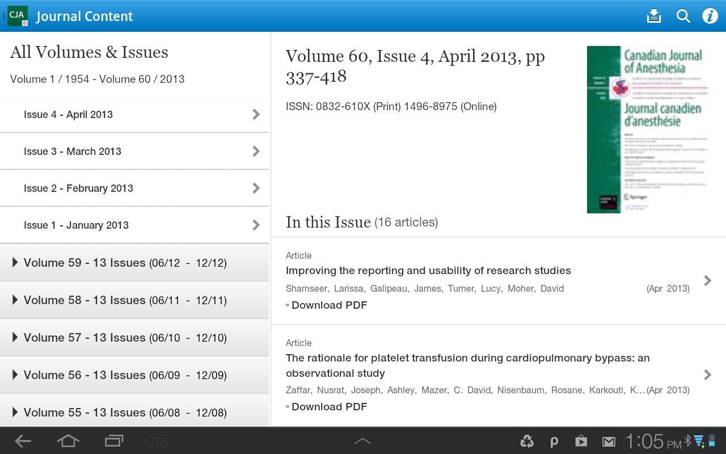Tap the CJA app logo icon
Image resolution: width=726 pixels, height=454 pixels.
coord(18,16)
